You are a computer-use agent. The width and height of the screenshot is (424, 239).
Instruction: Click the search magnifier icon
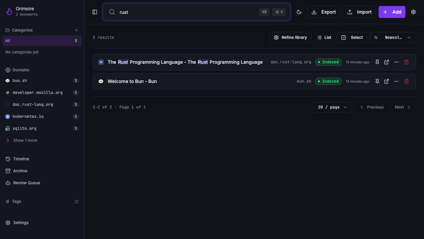point(112,12)
